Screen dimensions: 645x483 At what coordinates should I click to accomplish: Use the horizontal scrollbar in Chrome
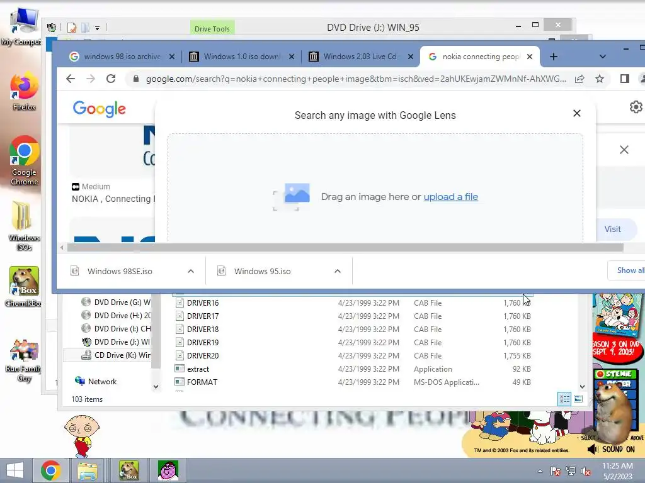[345, 248]
